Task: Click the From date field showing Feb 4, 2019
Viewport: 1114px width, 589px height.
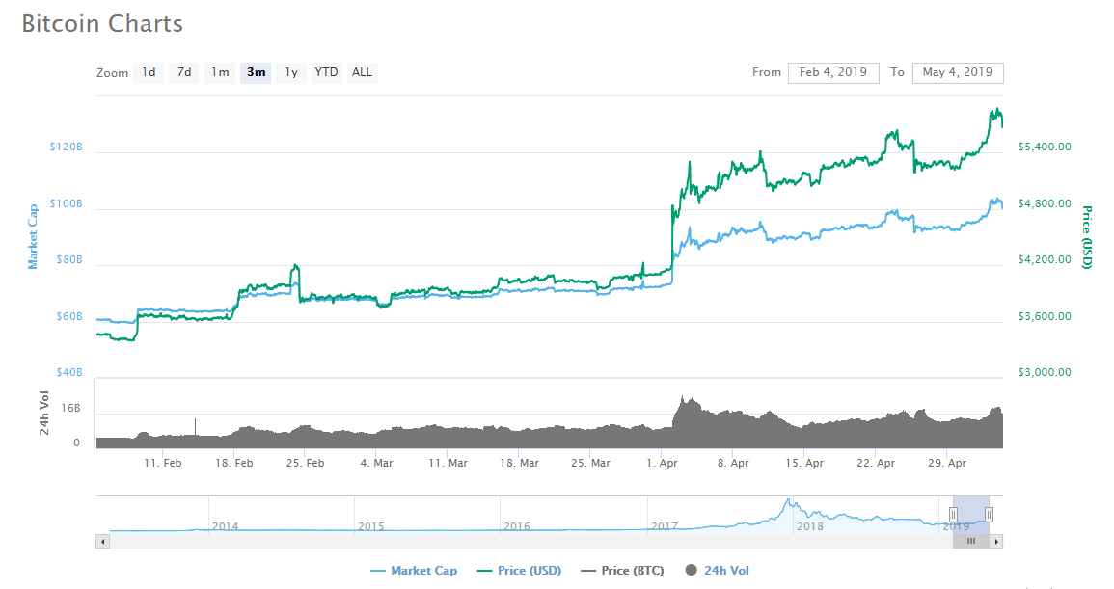Action: pos(833,72)
